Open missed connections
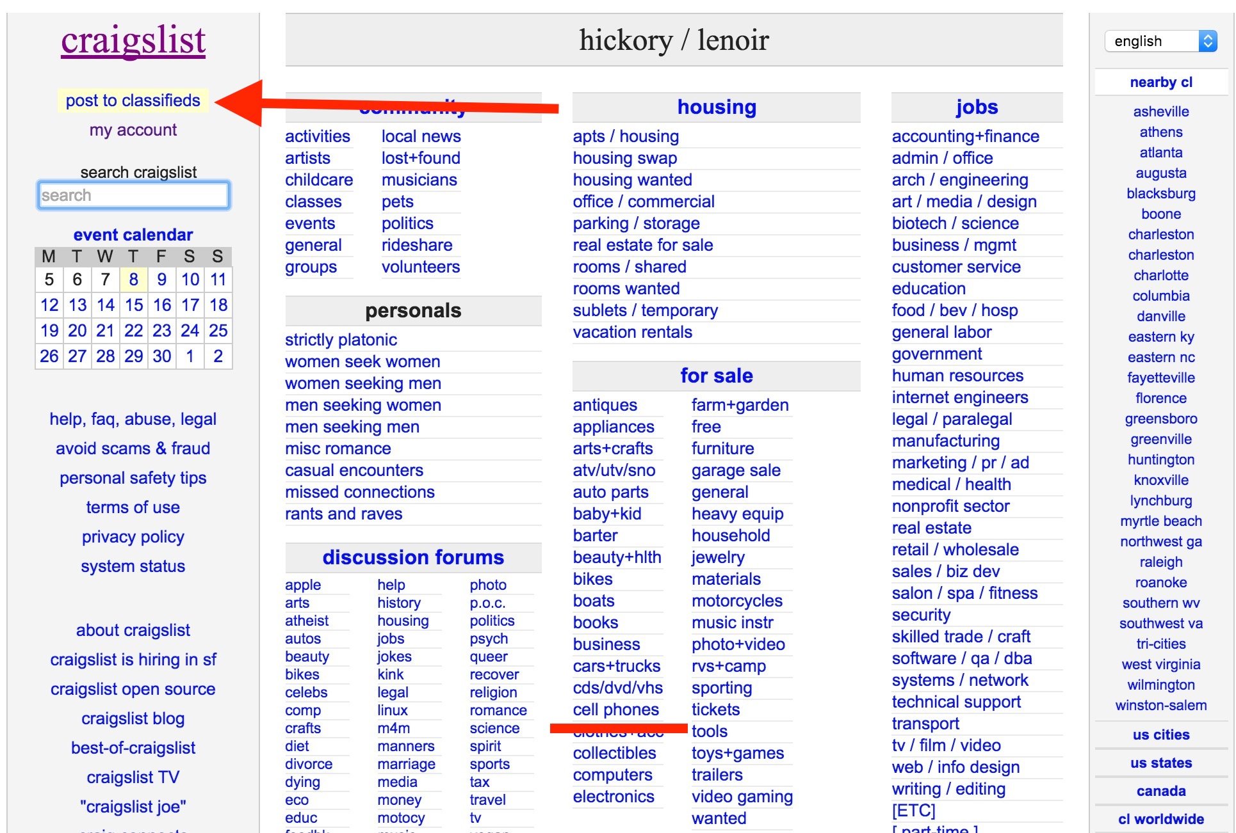Image resolution: width=1236 pixels, height=833 pixels. point(360,492)
